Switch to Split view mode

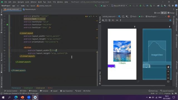click(164, 13)
